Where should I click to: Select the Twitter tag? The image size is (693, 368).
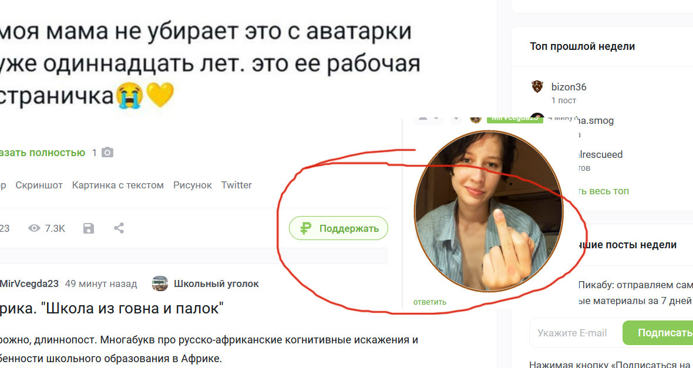(x=237, y=185)
